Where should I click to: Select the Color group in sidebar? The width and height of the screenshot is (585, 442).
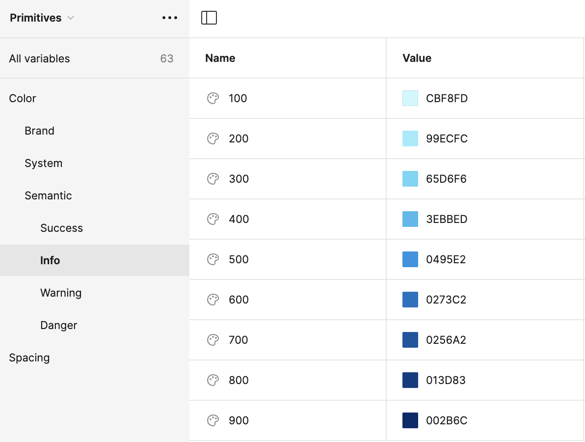pyautogui.click(x=23, y=98)
